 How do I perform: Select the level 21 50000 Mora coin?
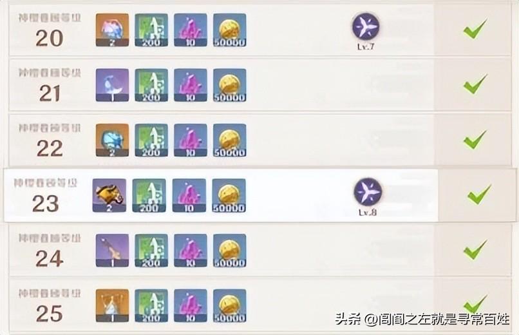(x=230, y=85)
